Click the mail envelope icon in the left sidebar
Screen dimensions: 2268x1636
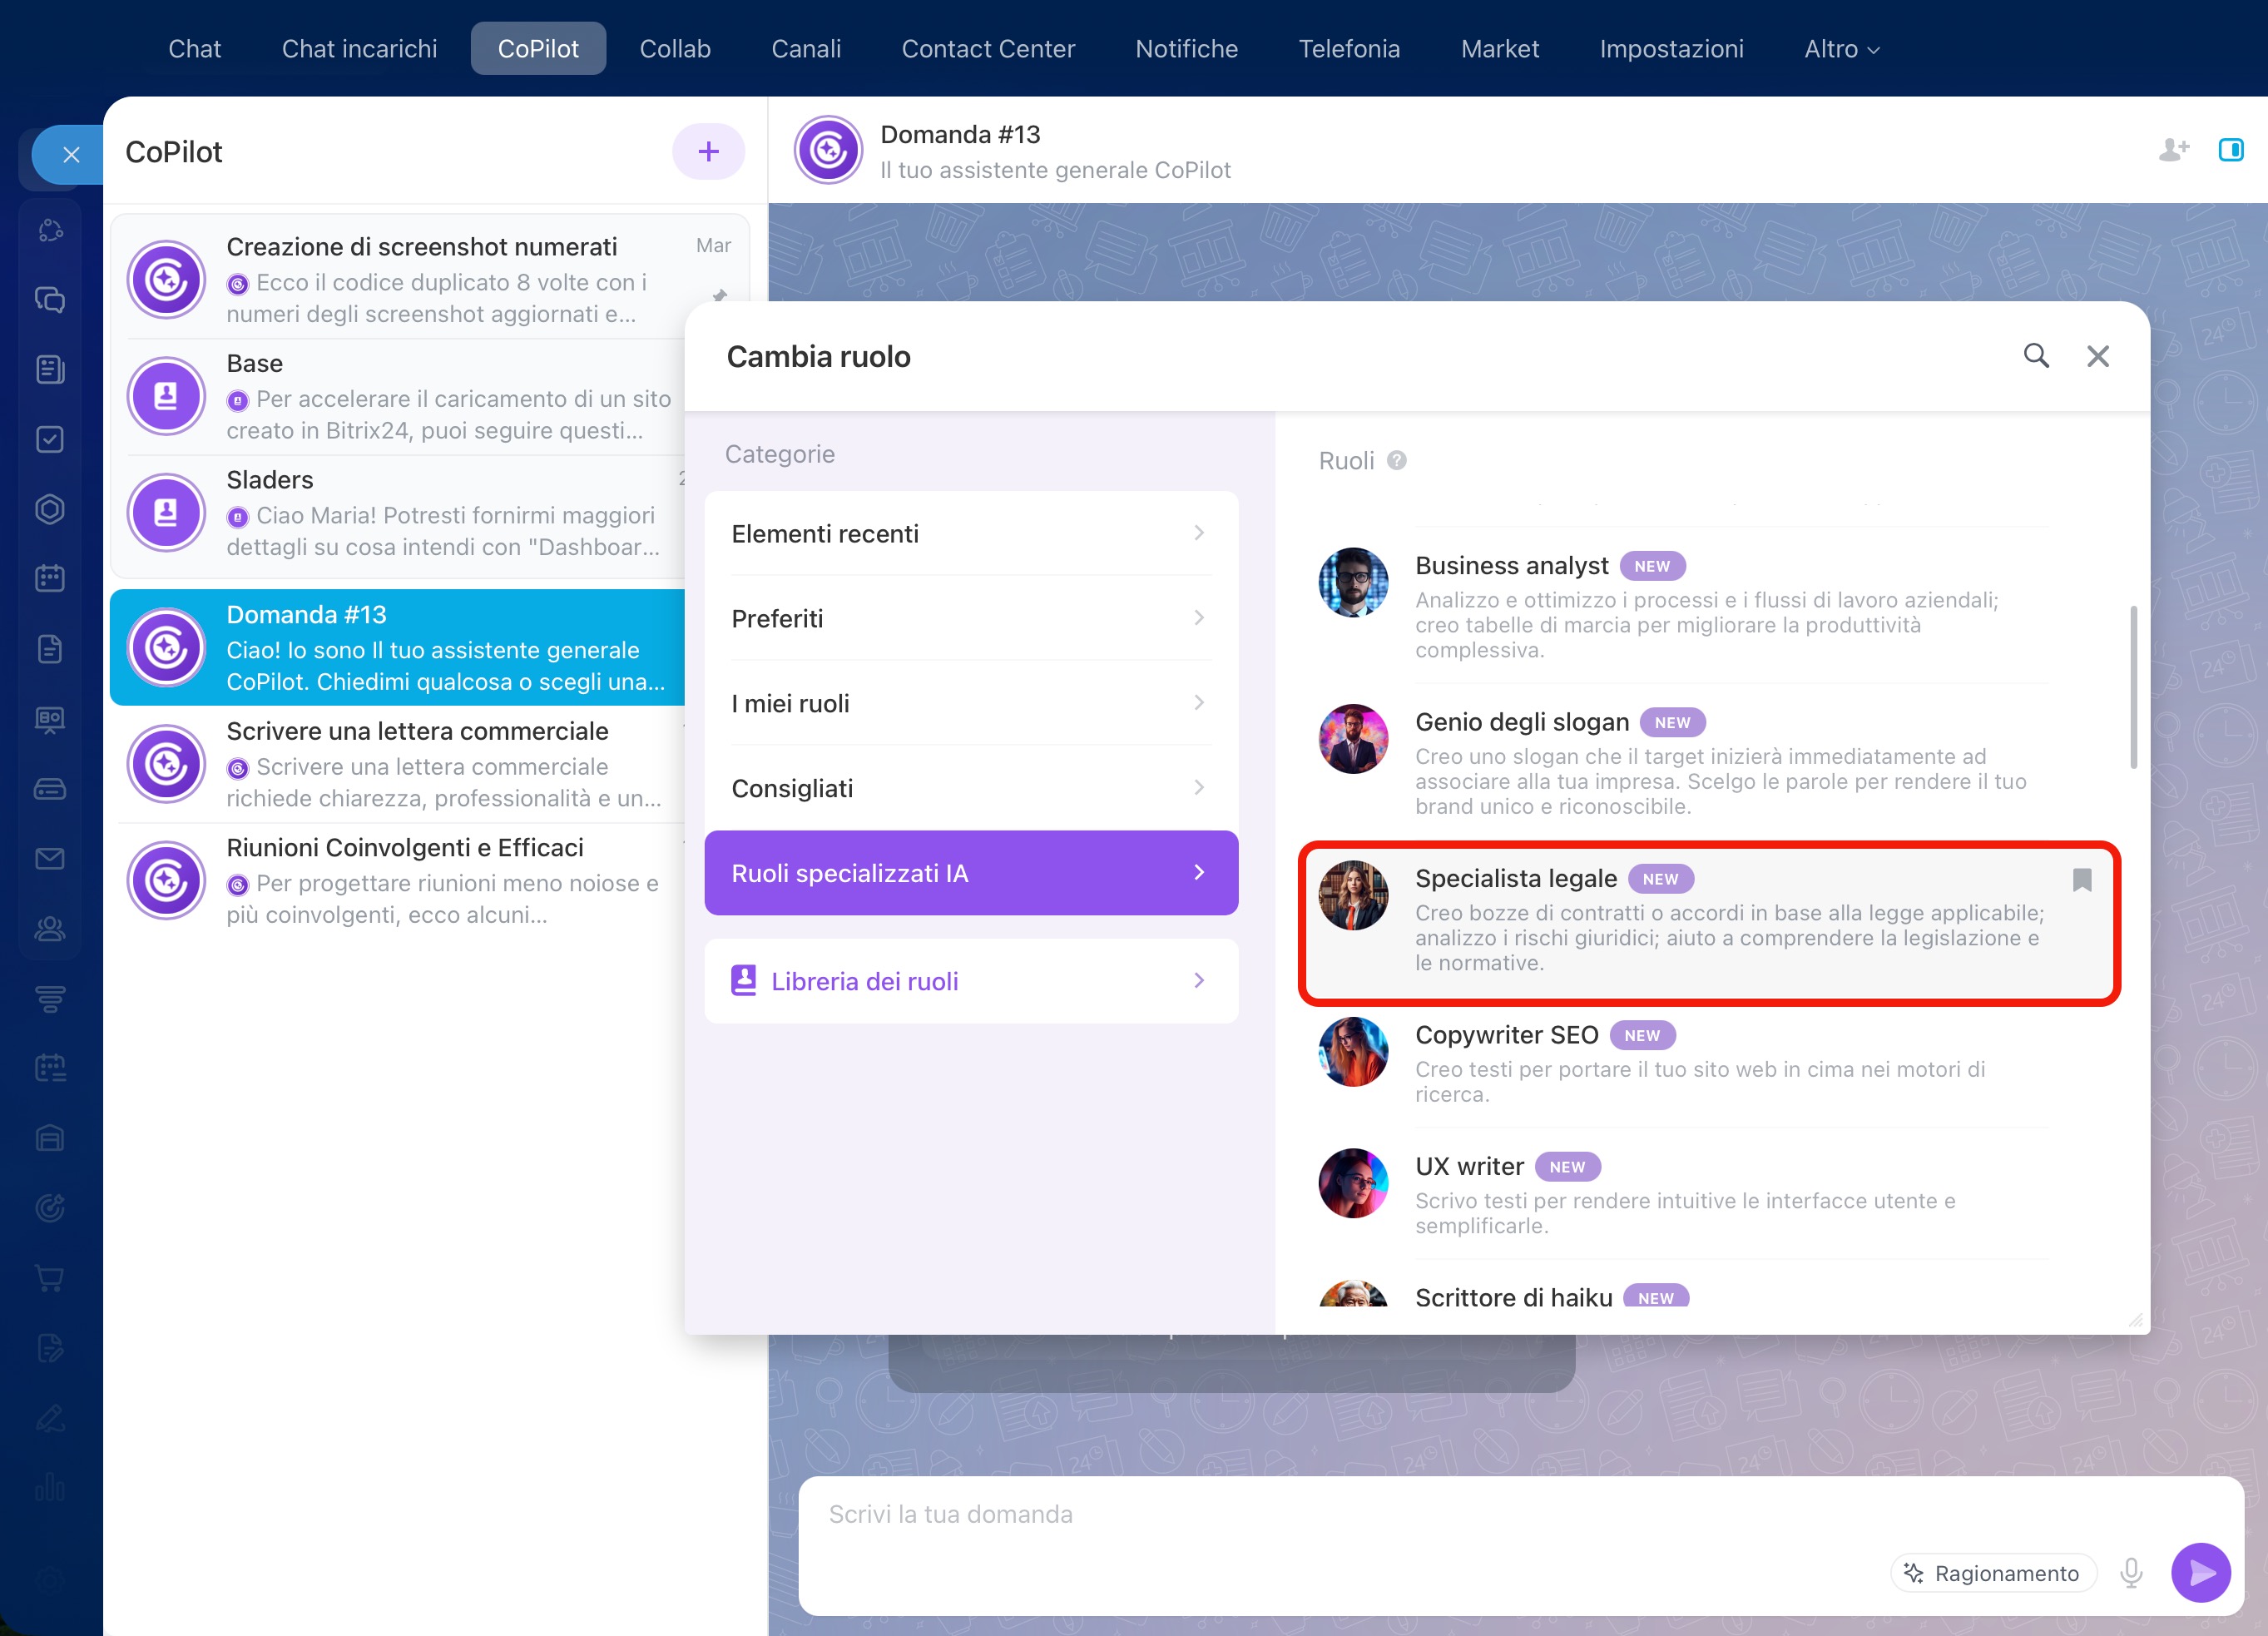50,859
